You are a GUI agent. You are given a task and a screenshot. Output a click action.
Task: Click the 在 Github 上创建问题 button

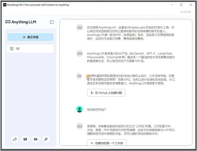pos(106,93)
